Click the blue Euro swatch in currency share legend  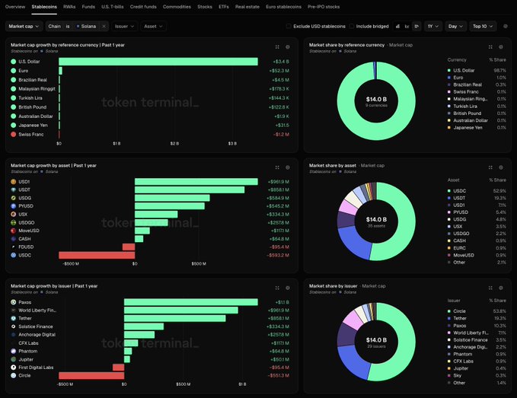pos(448,78)
